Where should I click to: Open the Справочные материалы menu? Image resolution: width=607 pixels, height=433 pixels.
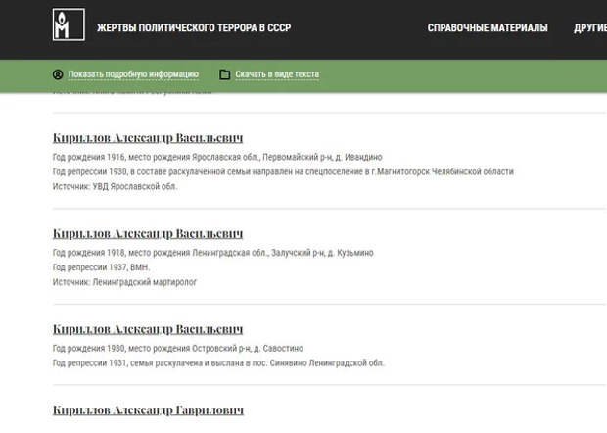point(488,27)
